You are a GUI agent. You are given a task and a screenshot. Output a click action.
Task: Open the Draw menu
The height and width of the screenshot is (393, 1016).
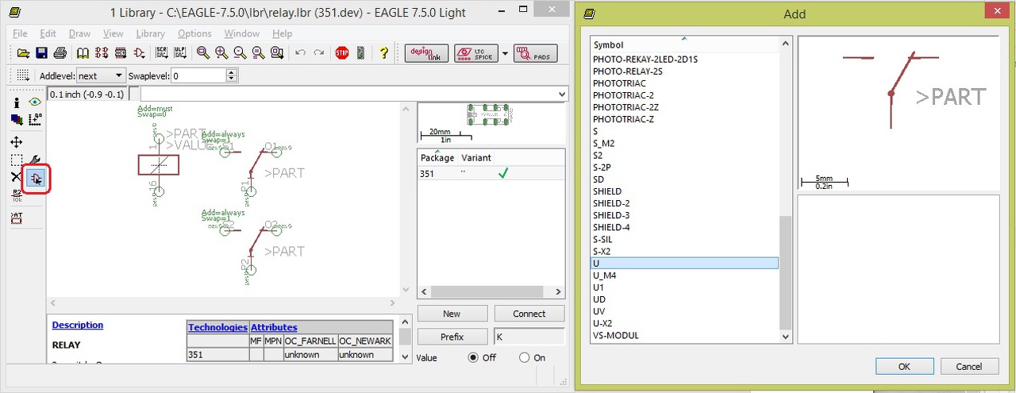pyautogui.click(x=79, y=33)
